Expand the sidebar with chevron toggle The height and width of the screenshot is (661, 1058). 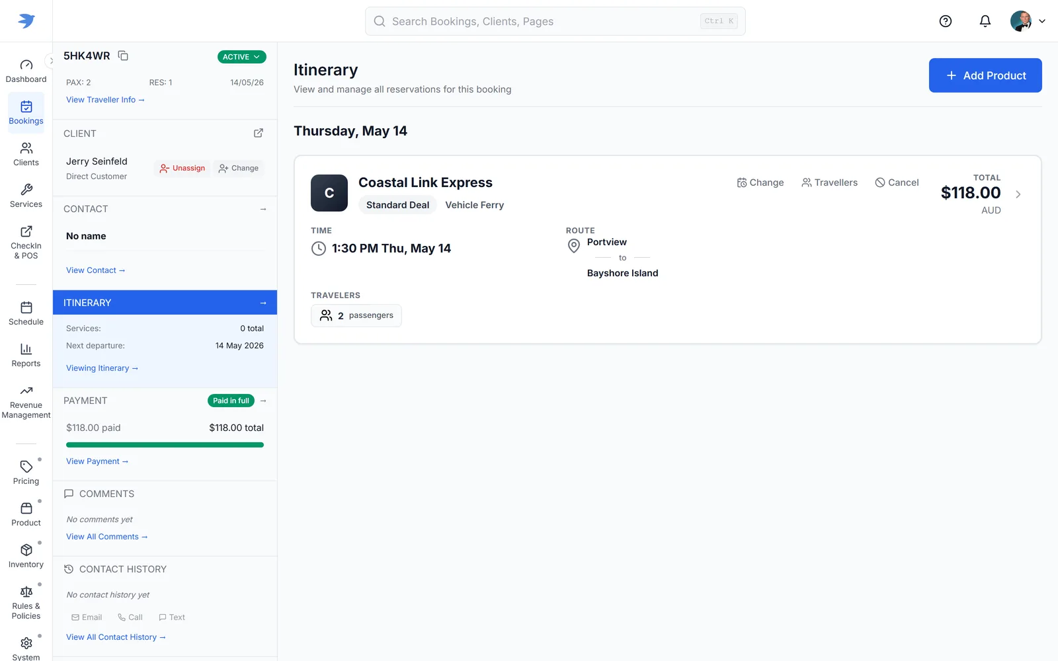tap(51, 61)
